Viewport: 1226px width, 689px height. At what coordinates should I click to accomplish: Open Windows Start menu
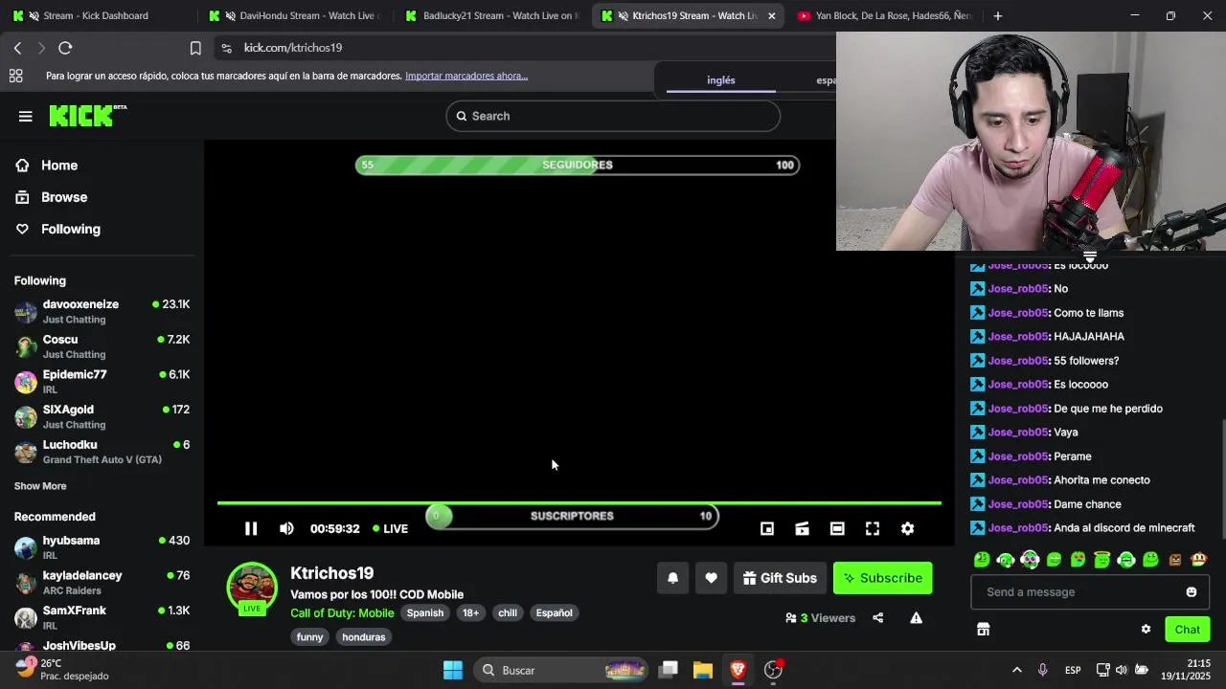[x=453, y=670]
